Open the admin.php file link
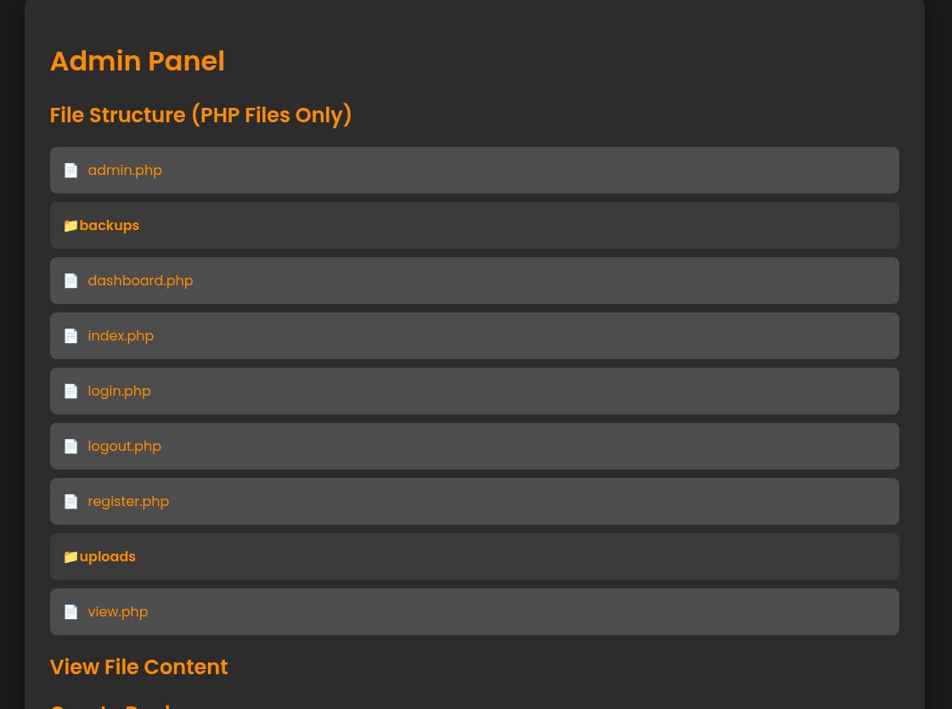This screenshot has height=709, width=952. coord(125,171)
